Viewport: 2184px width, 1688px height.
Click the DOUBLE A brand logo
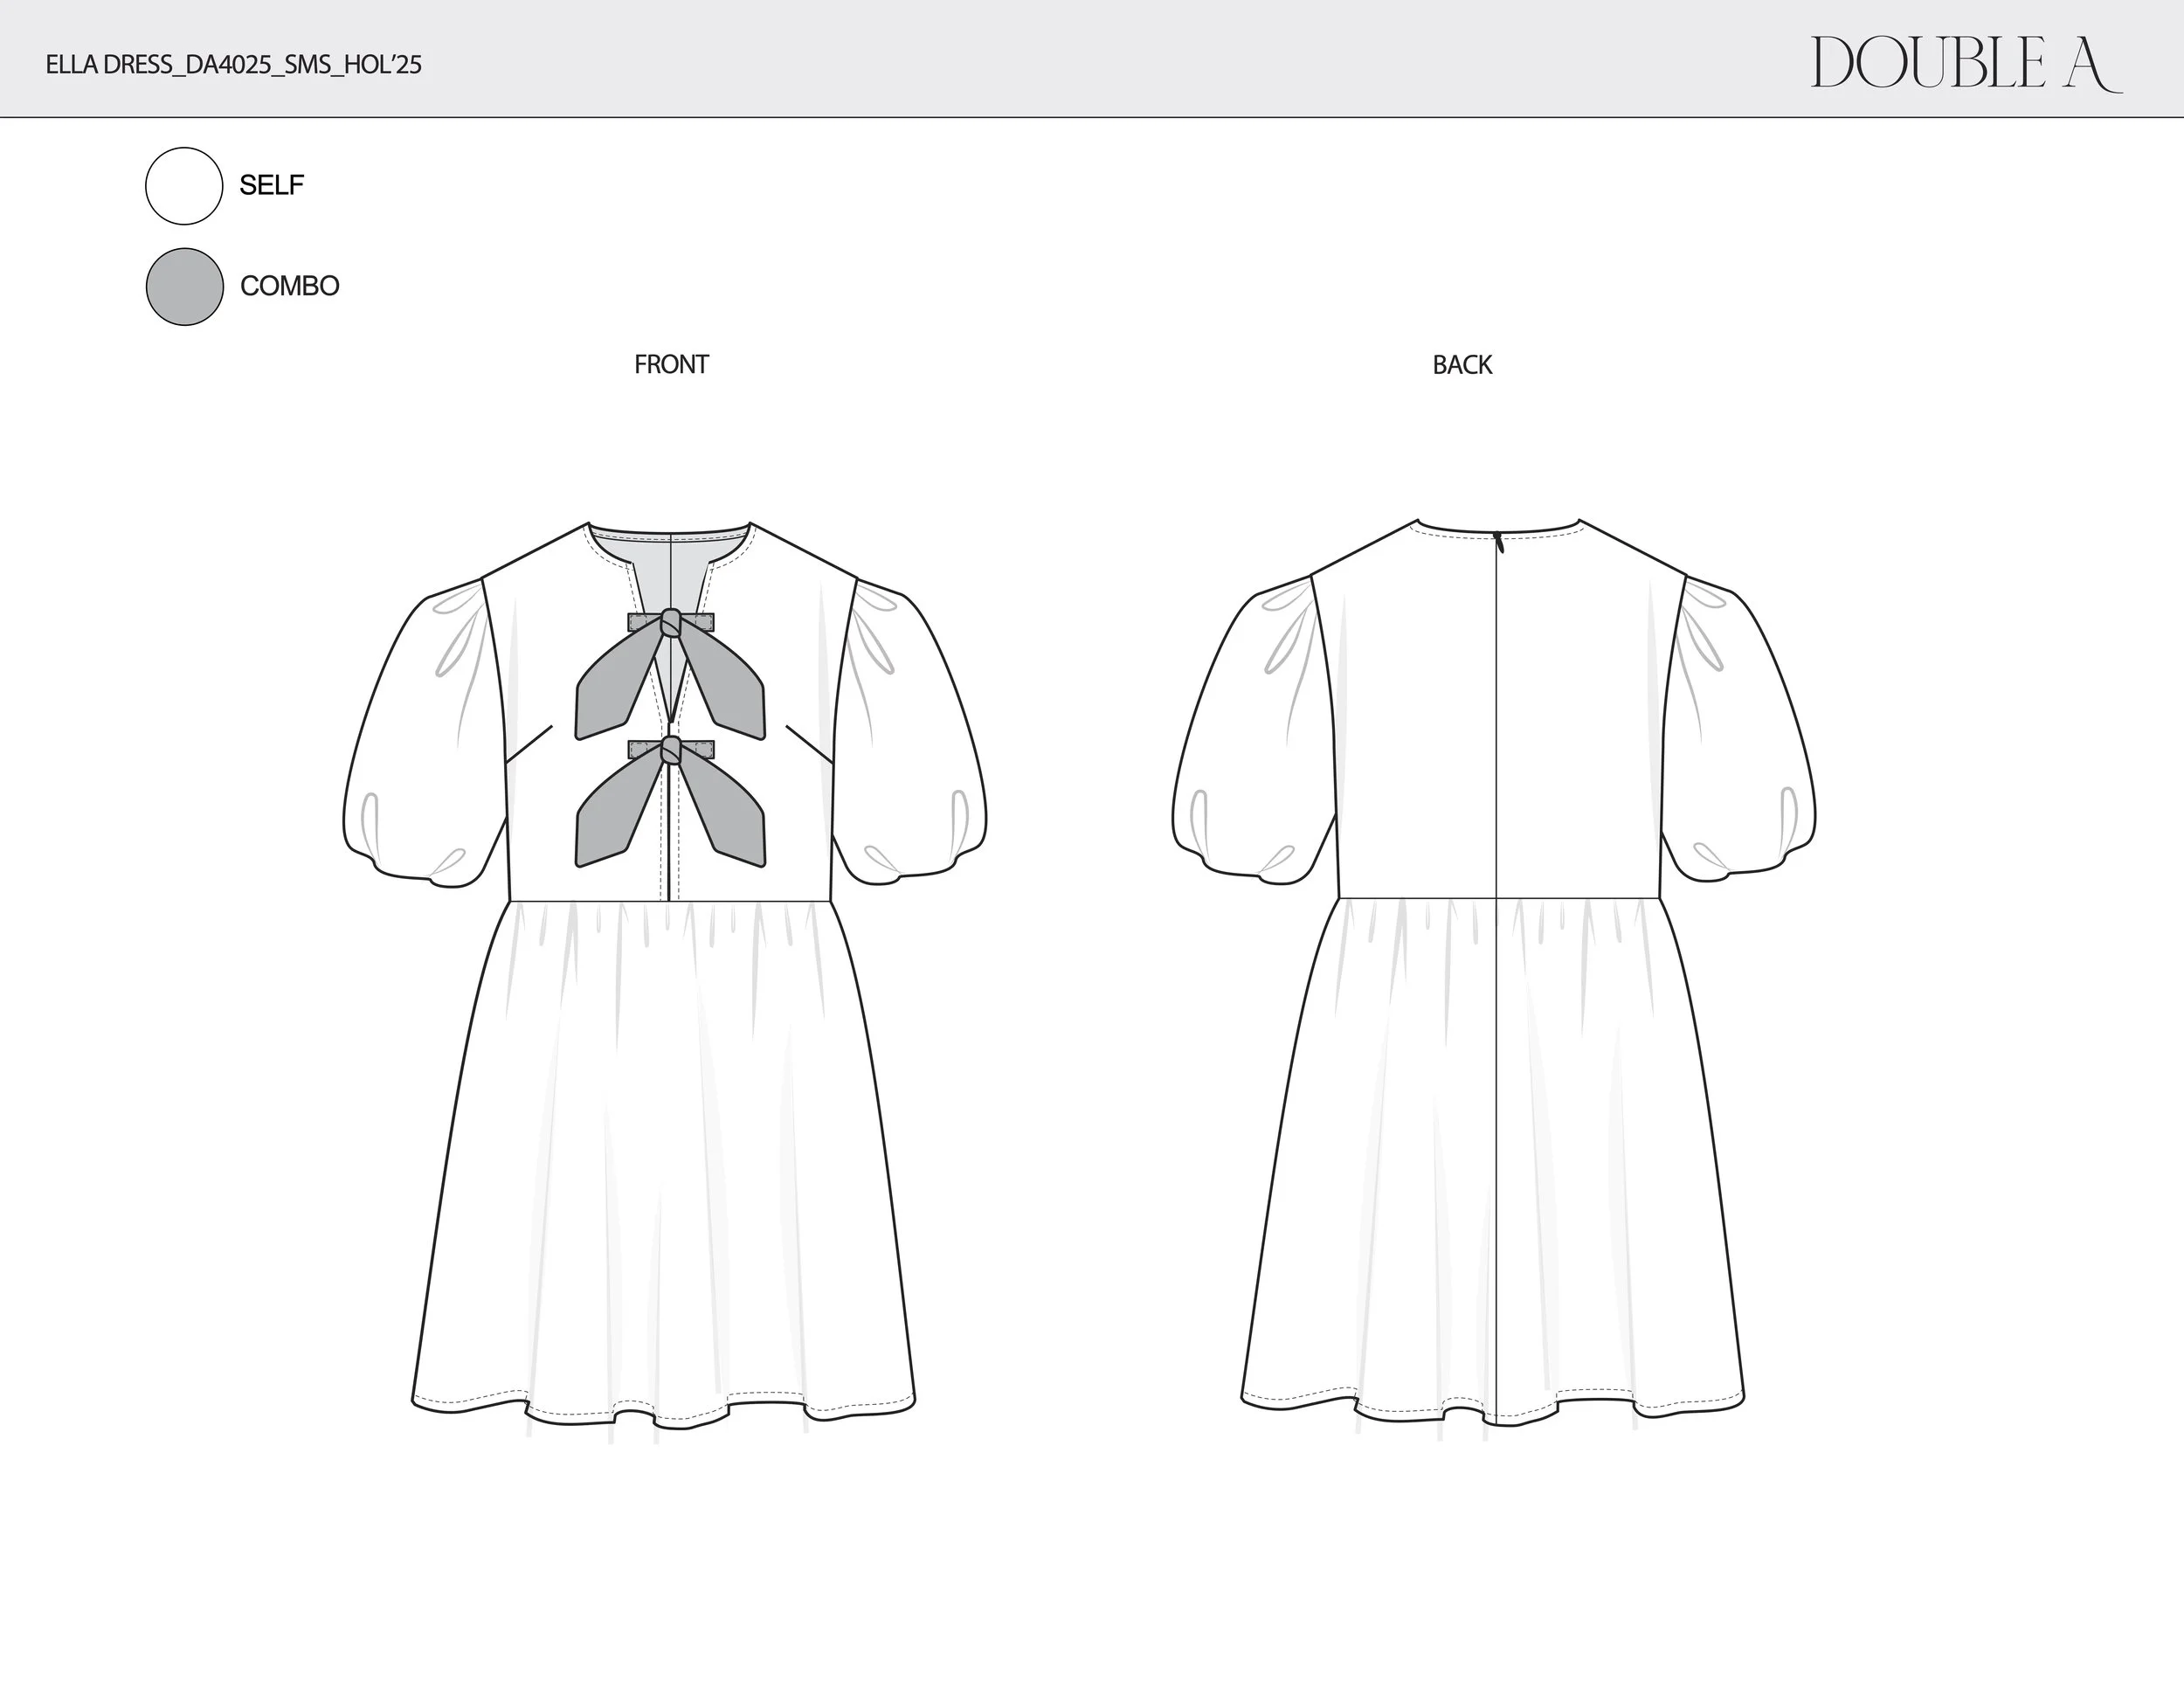pos(1964,64)
